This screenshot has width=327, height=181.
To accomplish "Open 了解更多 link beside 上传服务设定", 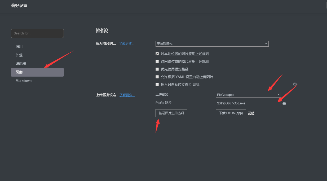I will tap(127, 95).
